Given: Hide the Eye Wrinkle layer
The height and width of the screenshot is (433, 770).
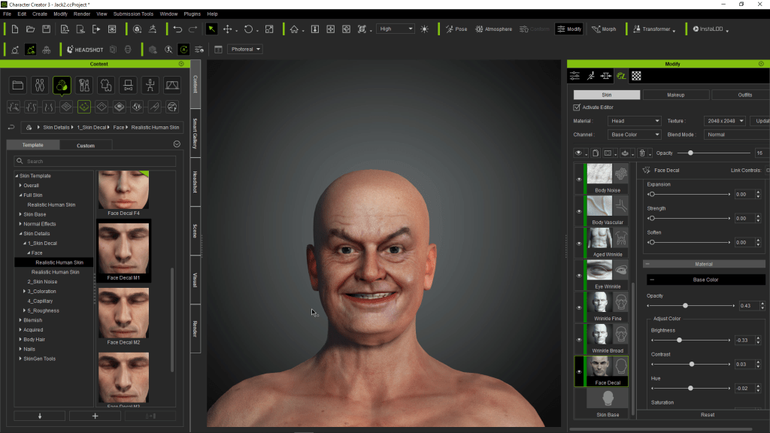Looking at the screenshot, I should pyautogui.click(x=578, y=275).
